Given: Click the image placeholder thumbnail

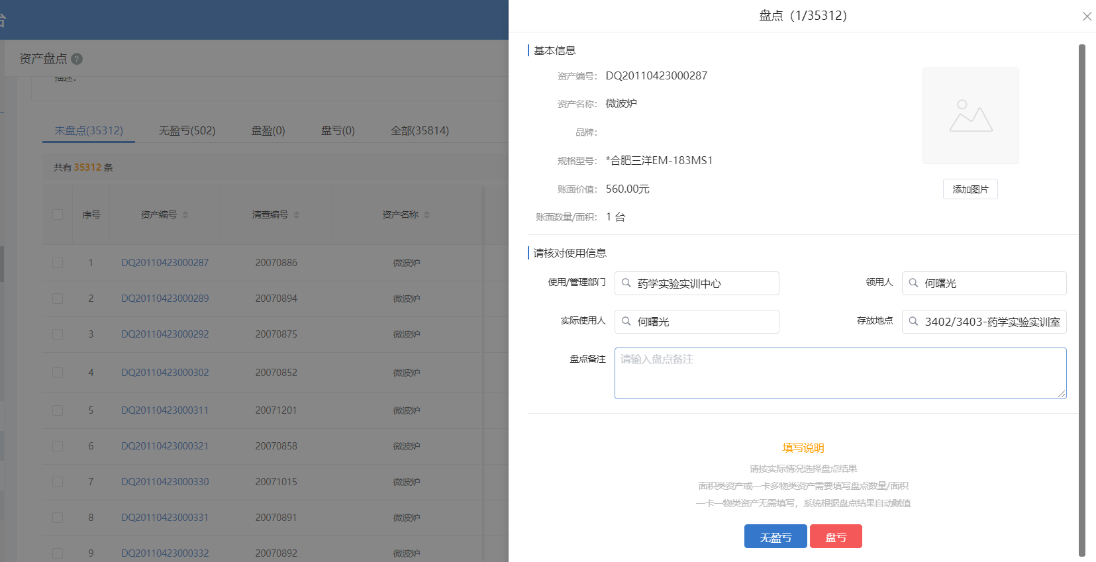Looking at the screenshot, I should click(970, 116).
